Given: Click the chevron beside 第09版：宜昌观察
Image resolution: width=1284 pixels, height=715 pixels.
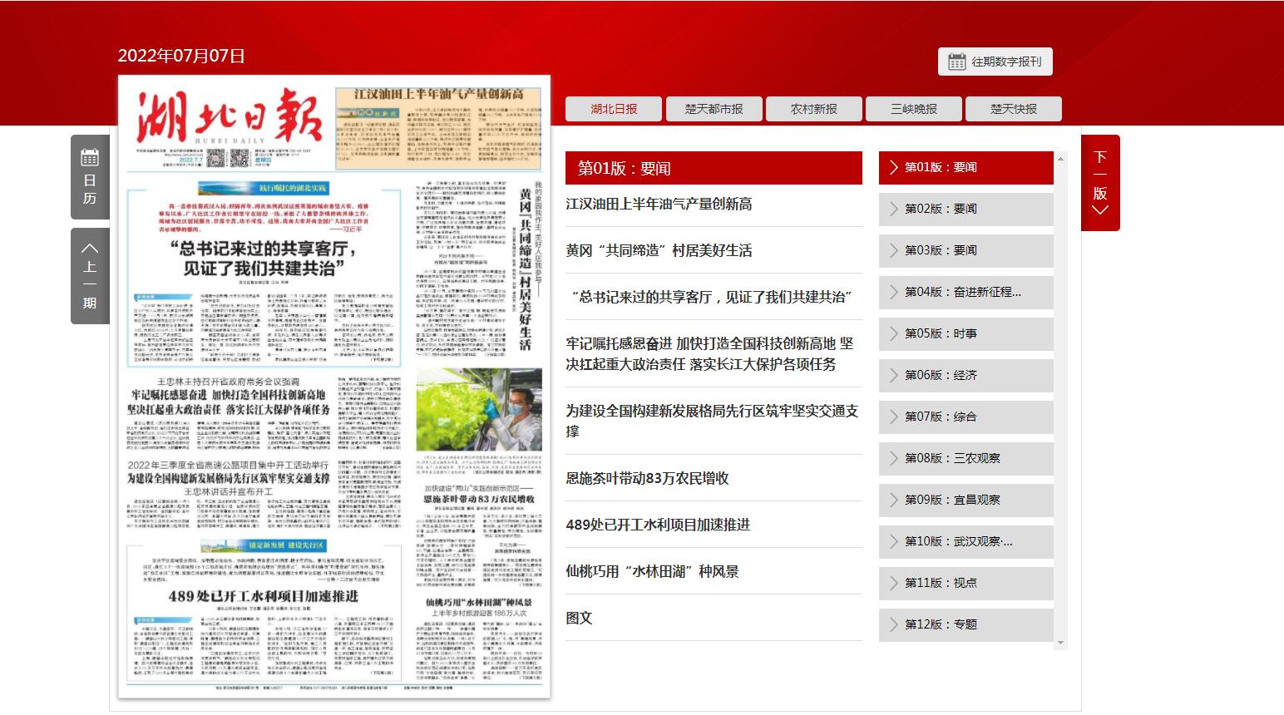Looking at the screenshot, I should click(x=894, y=500).
